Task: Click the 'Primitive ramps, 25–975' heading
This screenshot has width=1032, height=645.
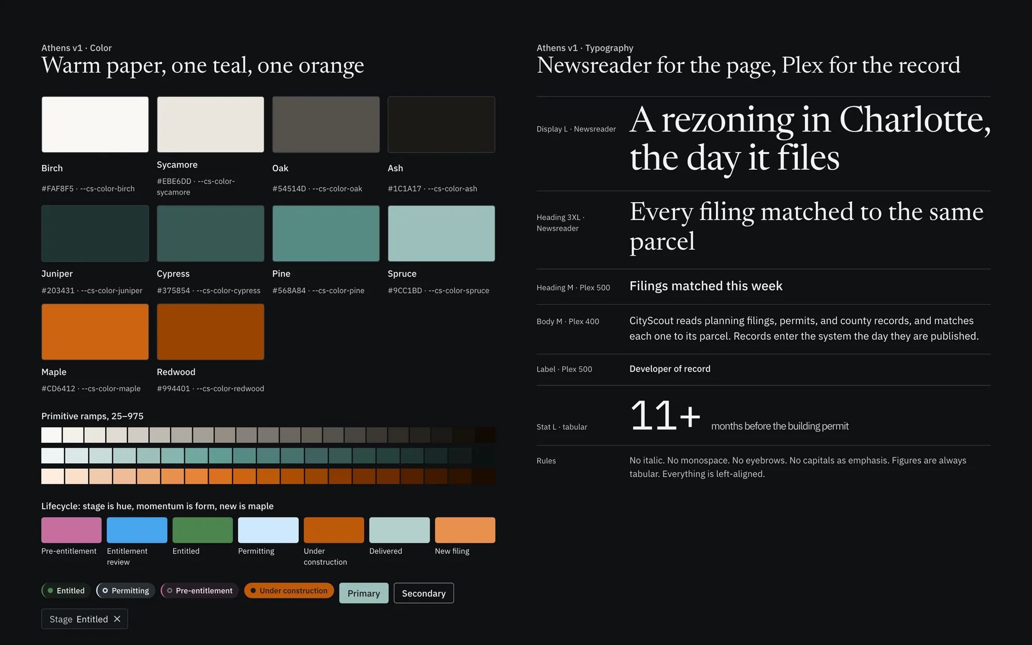Action: click(92, 416)
